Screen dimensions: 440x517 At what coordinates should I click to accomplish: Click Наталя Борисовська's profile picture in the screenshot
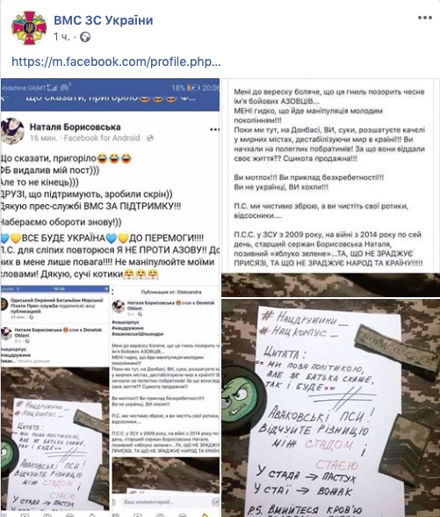point(12,131)
